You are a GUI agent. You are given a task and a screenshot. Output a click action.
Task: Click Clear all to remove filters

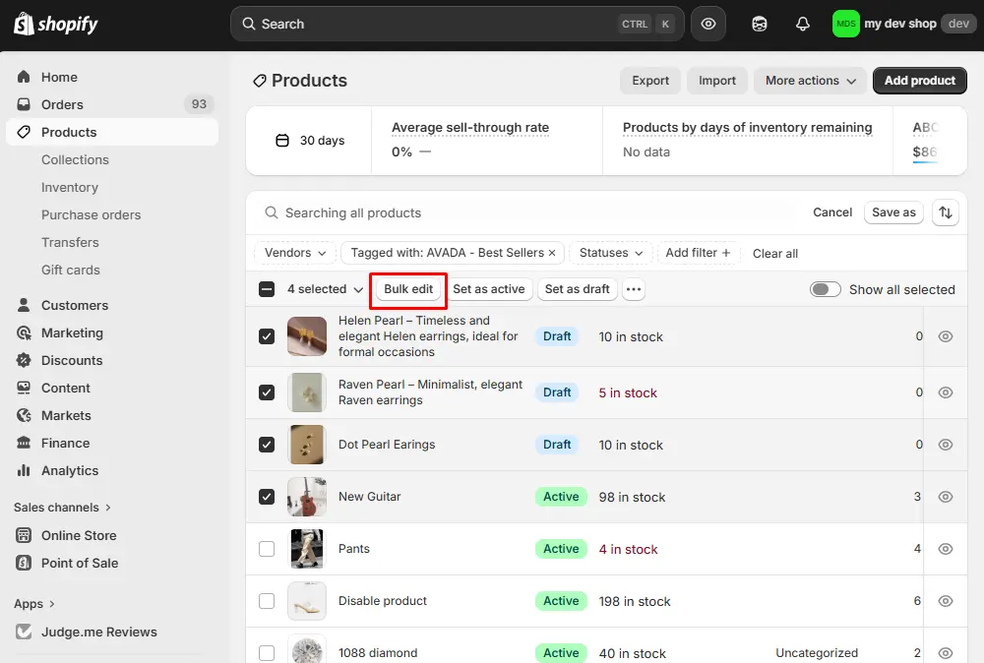[774, 253]
